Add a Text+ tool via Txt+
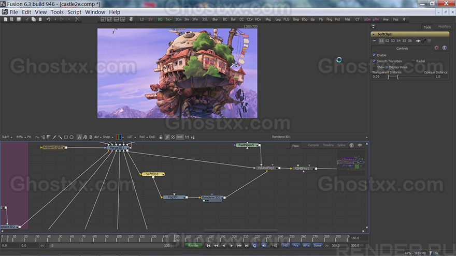456x256 pixels. (168, 20)
